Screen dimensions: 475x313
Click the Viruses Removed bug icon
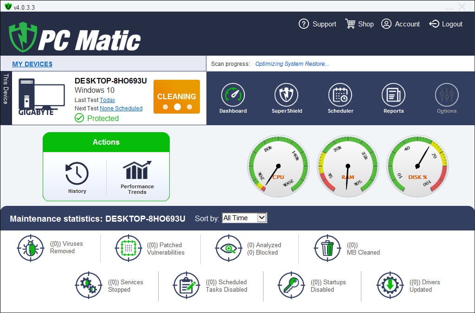(x=31, y=248)
